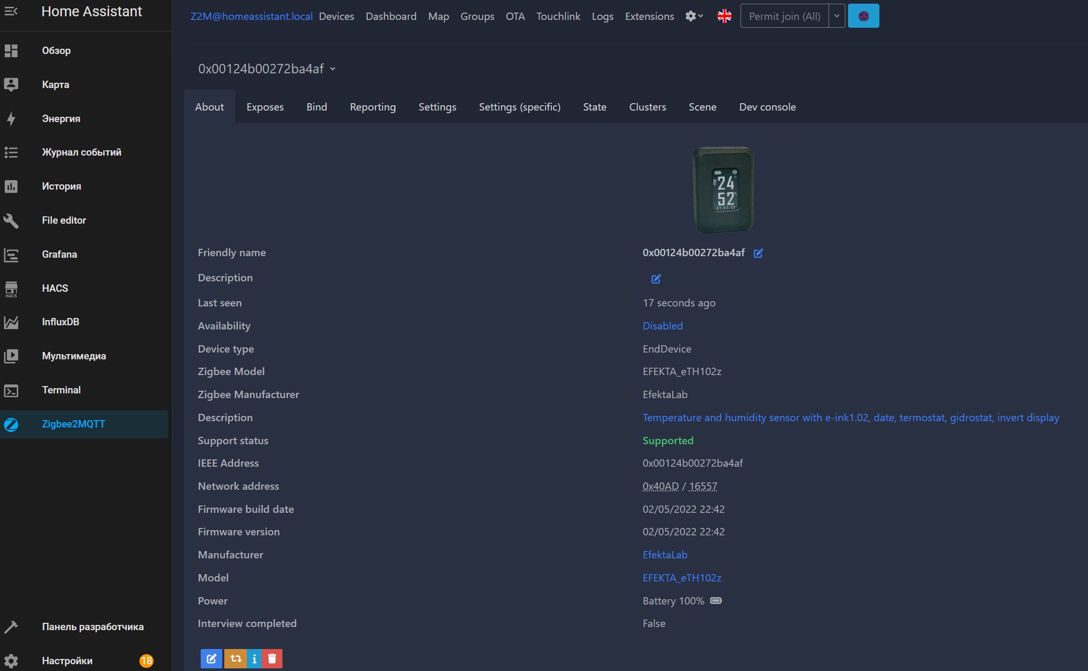The width and height of the screenshot is (1088, 671).
Task: Click the IEEE address value 0x00124b00272ba4af
Action: pyautogui.click(x=693, y=463)
